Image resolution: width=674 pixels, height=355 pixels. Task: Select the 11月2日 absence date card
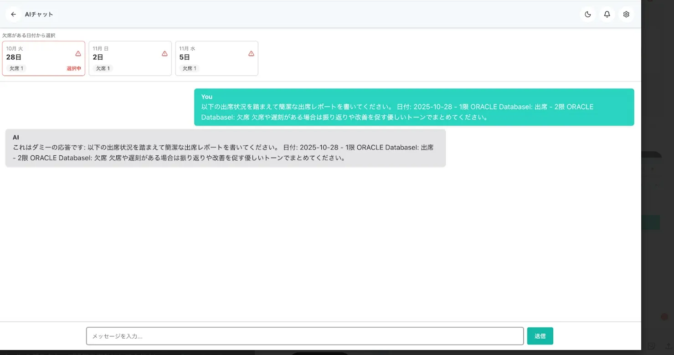[x=130, y=58]
